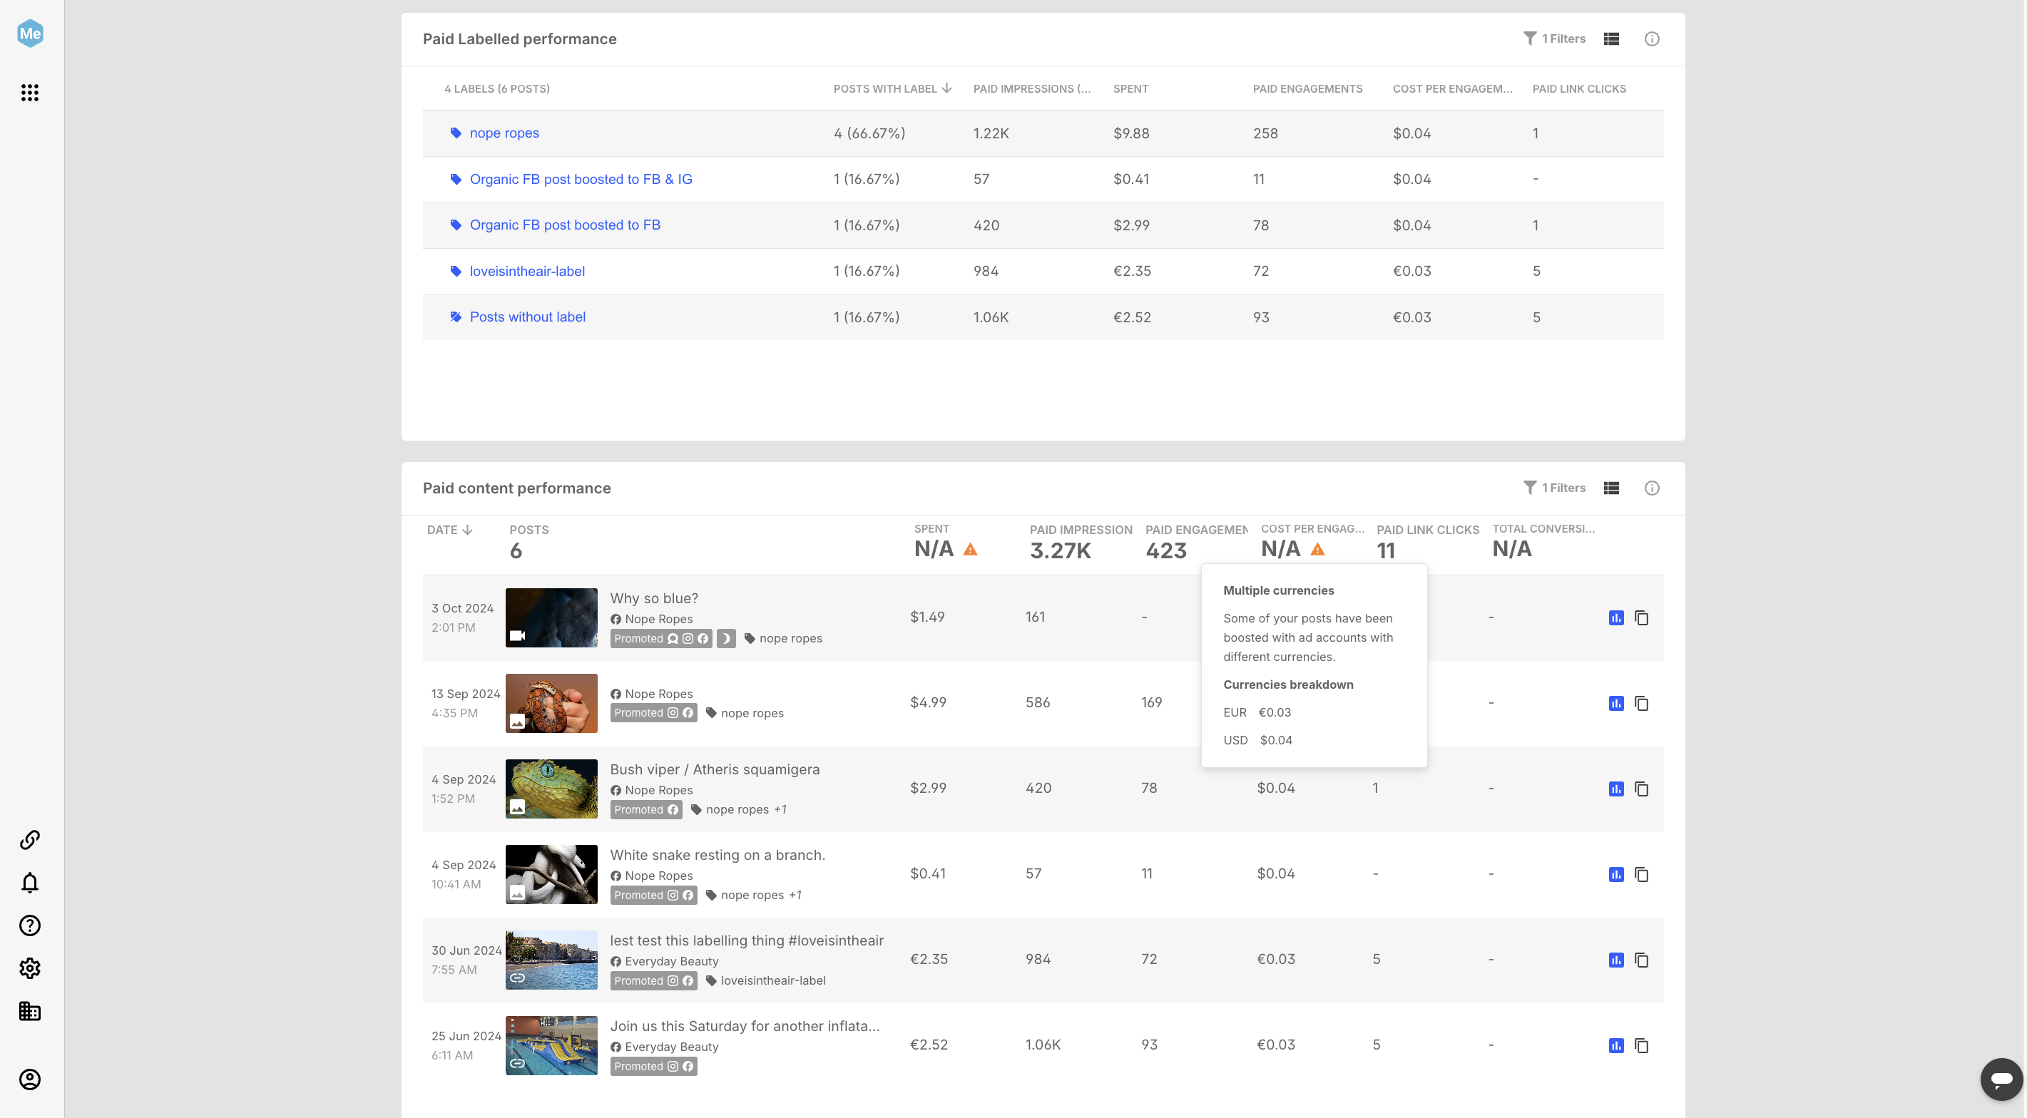Open the coastal town link thumbnail

point(551,960)
